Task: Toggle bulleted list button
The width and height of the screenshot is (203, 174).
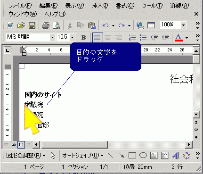Action: coord(143,37)
